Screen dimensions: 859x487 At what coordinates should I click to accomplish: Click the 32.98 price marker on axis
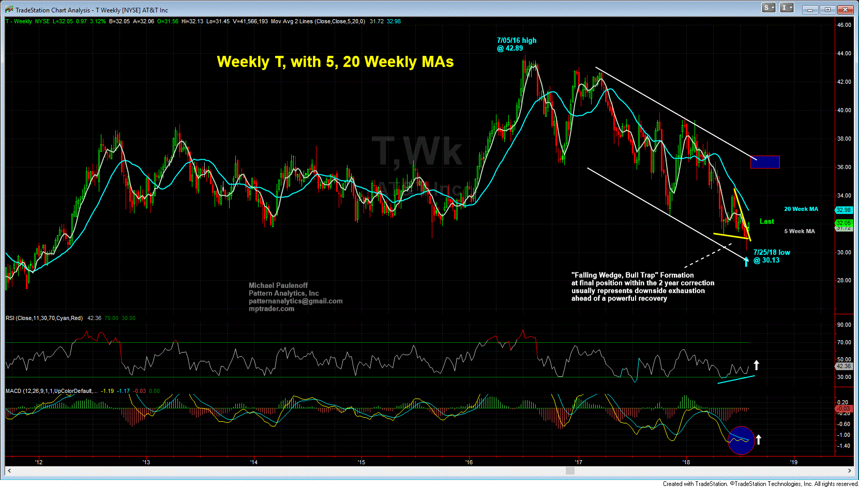(843, 210)
